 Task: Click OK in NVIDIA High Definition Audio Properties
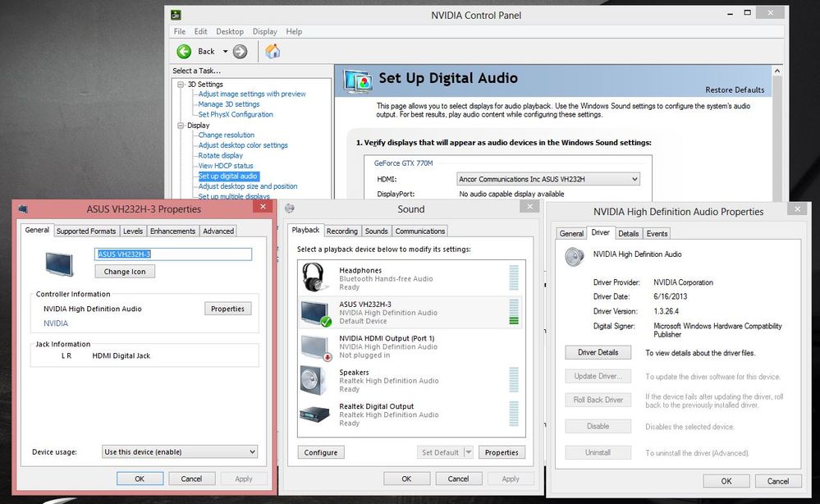[726, 481]
